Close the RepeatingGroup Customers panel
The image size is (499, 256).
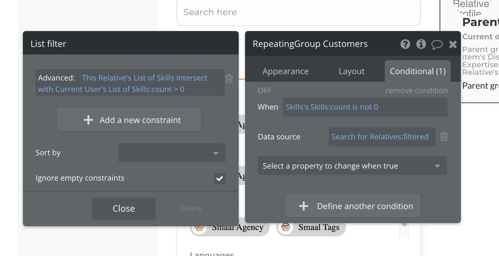tap(453, 44)
